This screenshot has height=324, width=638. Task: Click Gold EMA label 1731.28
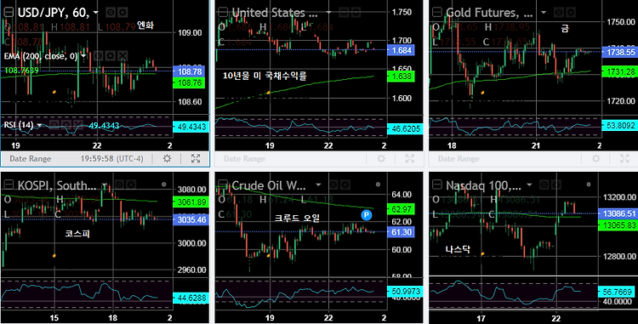[x=619, y=71]
